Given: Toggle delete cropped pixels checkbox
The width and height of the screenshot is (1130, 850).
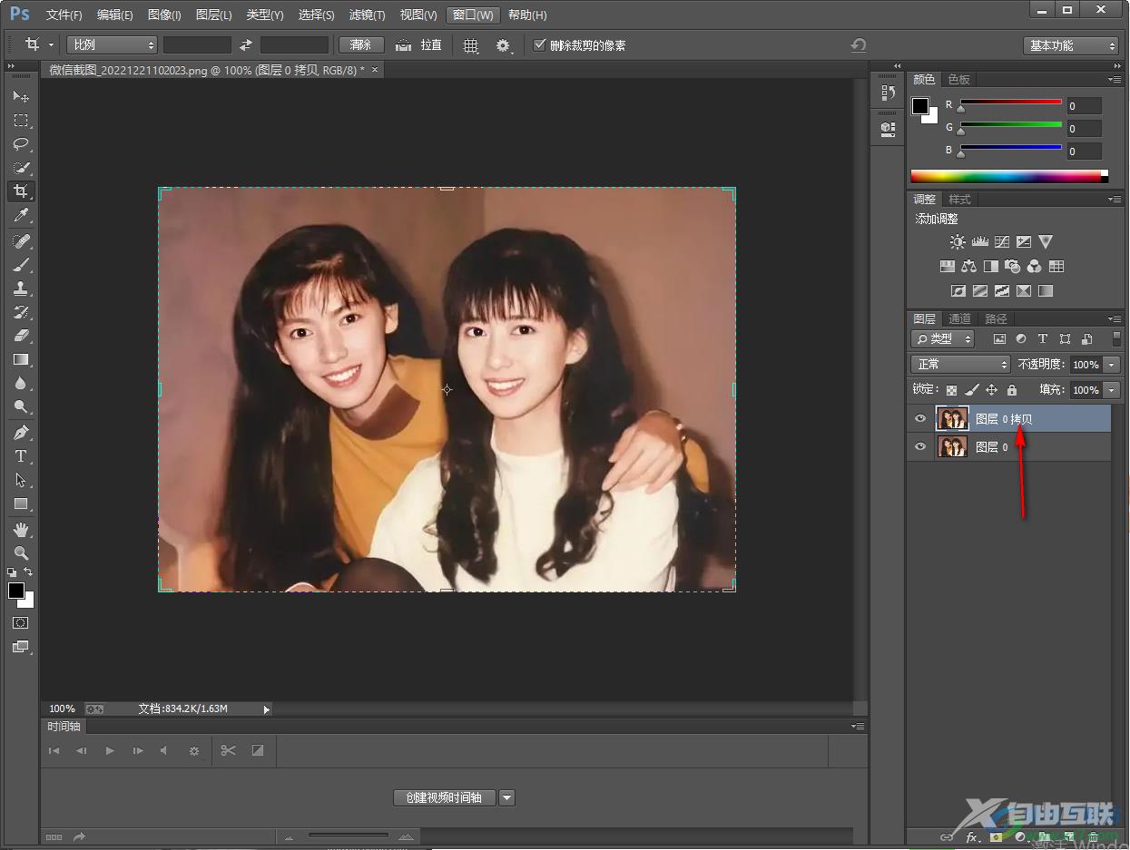Looking at the screenshot, I should [540, 44].
